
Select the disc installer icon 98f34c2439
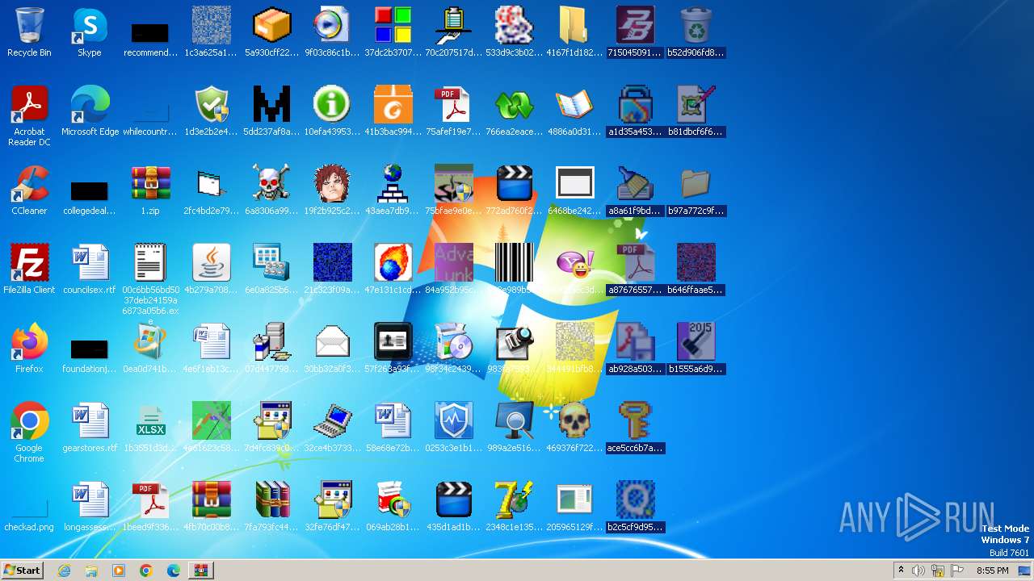pyautogui.click(x=453, y=349)
